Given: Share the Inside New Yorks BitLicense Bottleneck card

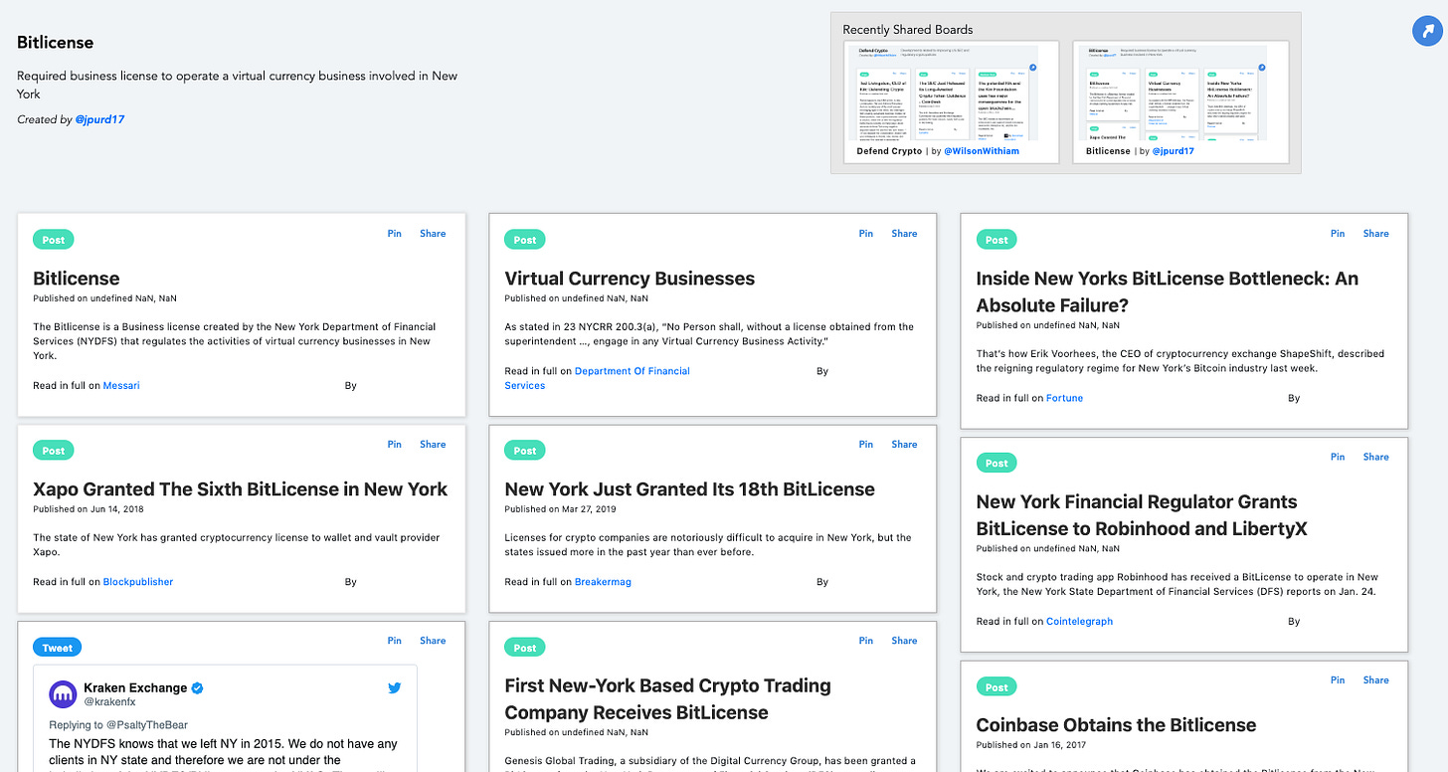Looking at the screenshot, I should coord(1375,234).
